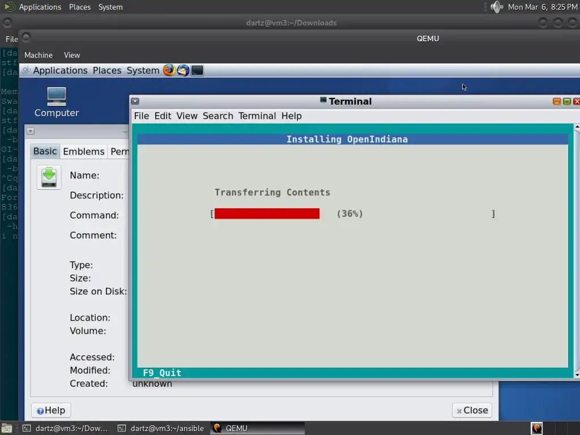This screenshot has width=580, height=435.
Task: Click the Transferring Contents text
Action: [272, 193]
